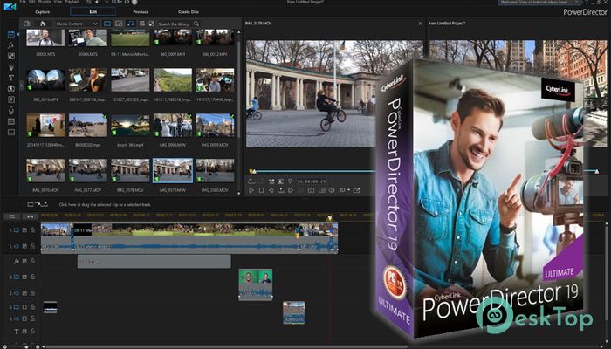Click the timeline zoom slider
The width and height of the screenshot is (611, 349).
coord(26,346)
